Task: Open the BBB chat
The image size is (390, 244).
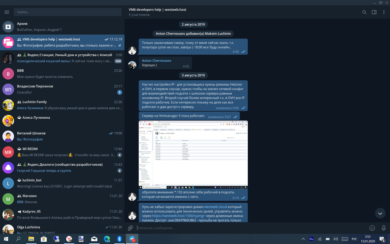Action: [x=62, y=74]
